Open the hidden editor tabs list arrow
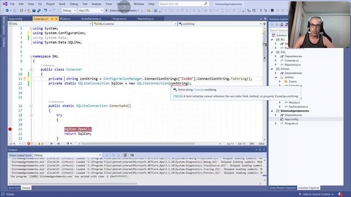 pyautogui.click(x=261, y=19)
